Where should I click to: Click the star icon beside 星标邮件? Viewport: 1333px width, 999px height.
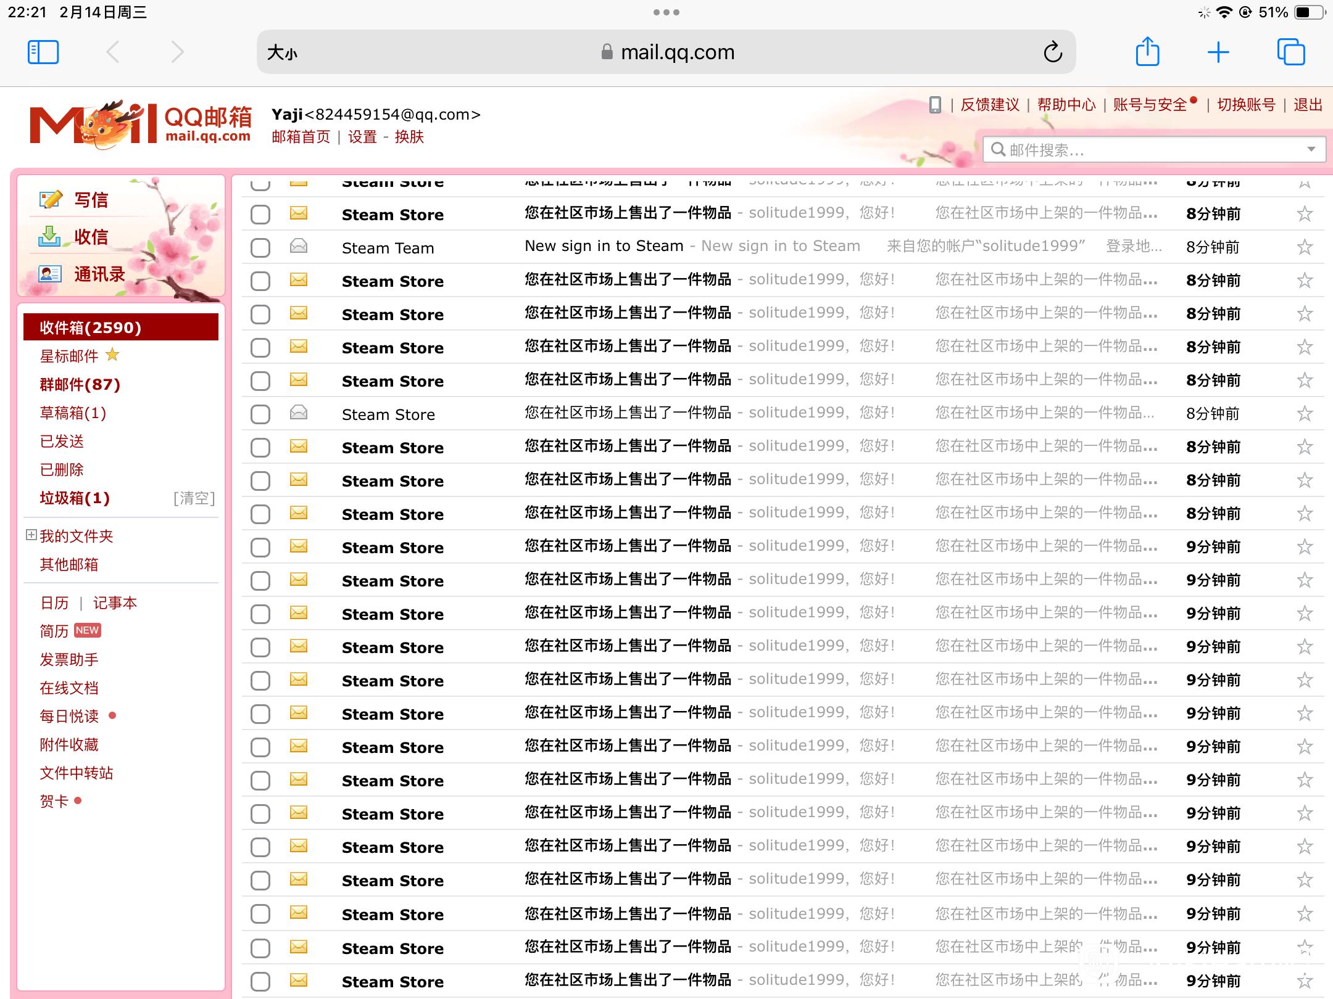pos(112,355)
